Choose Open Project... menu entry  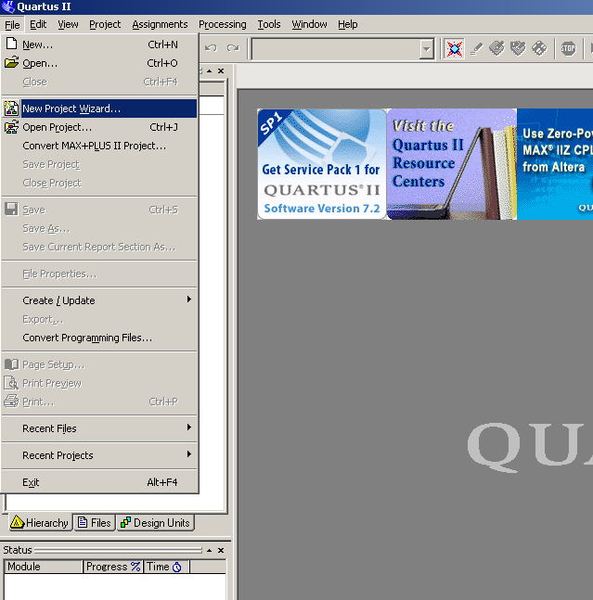coord(99,127)
